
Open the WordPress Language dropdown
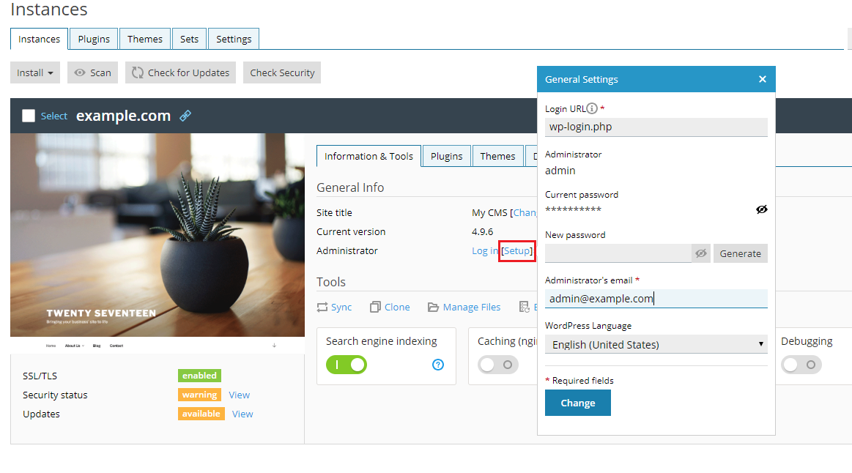click(x=656, y=344)
